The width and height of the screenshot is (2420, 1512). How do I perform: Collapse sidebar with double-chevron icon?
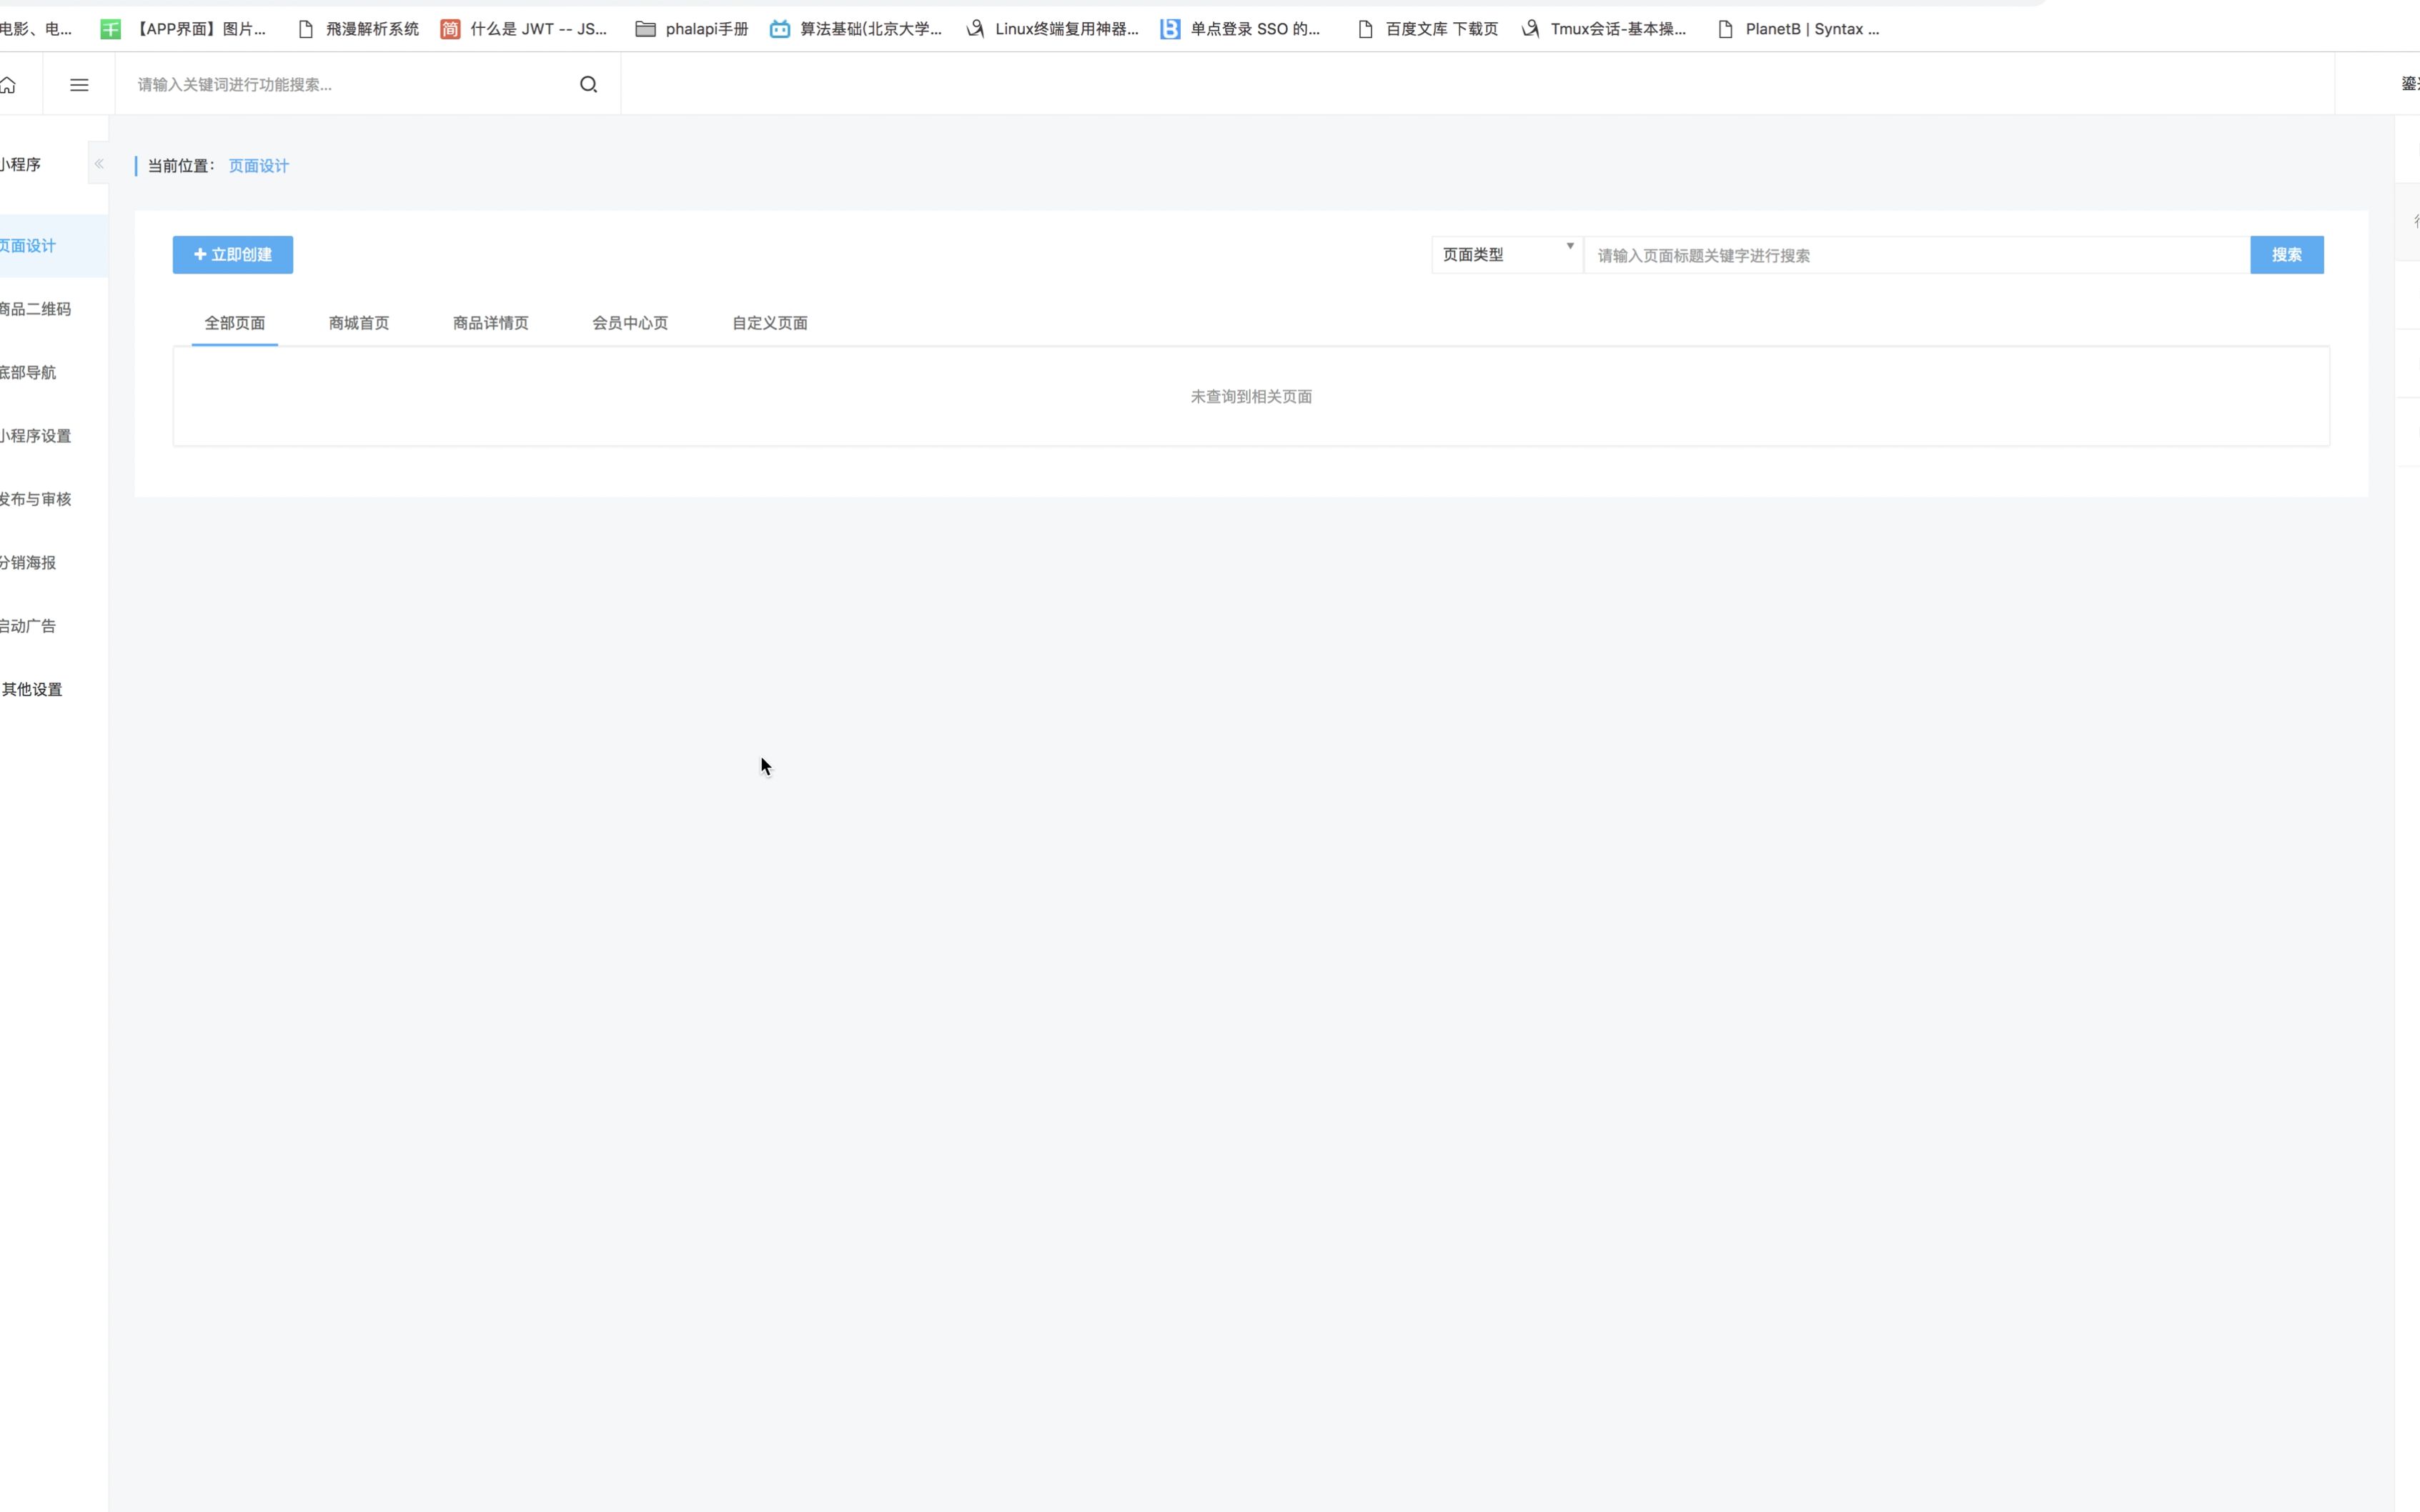(99, 164)
